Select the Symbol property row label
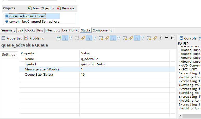 pyautogui.click(x=30, y=64)
